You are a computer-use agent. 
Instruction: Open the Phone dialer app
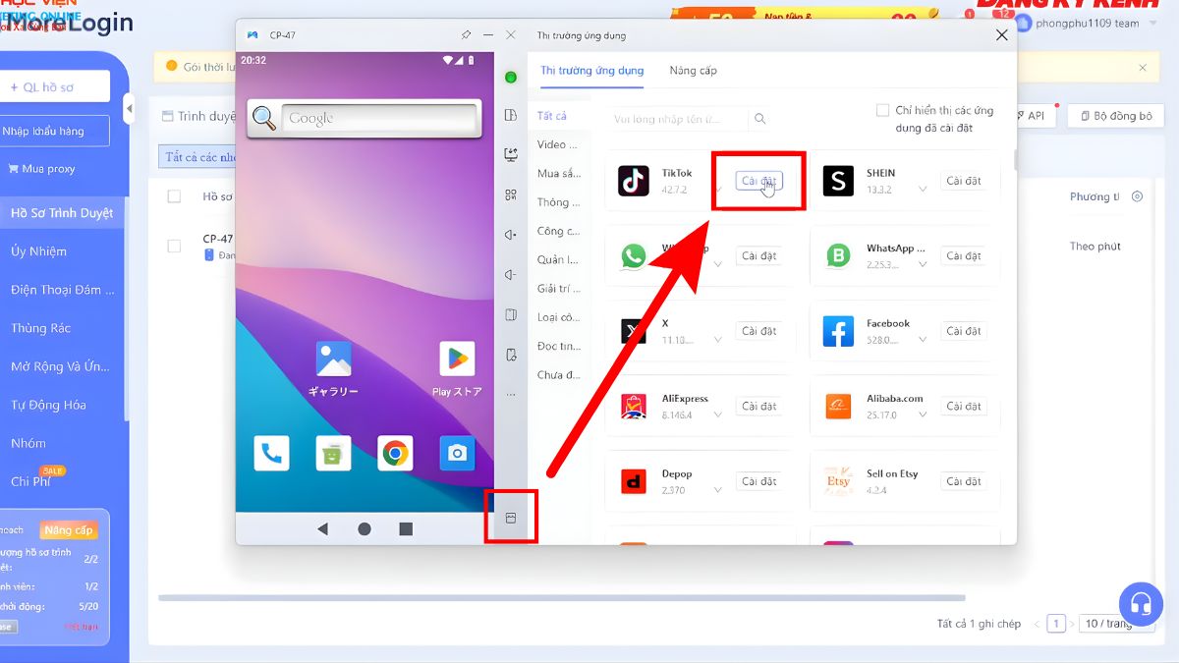click(x=271, y=453)
